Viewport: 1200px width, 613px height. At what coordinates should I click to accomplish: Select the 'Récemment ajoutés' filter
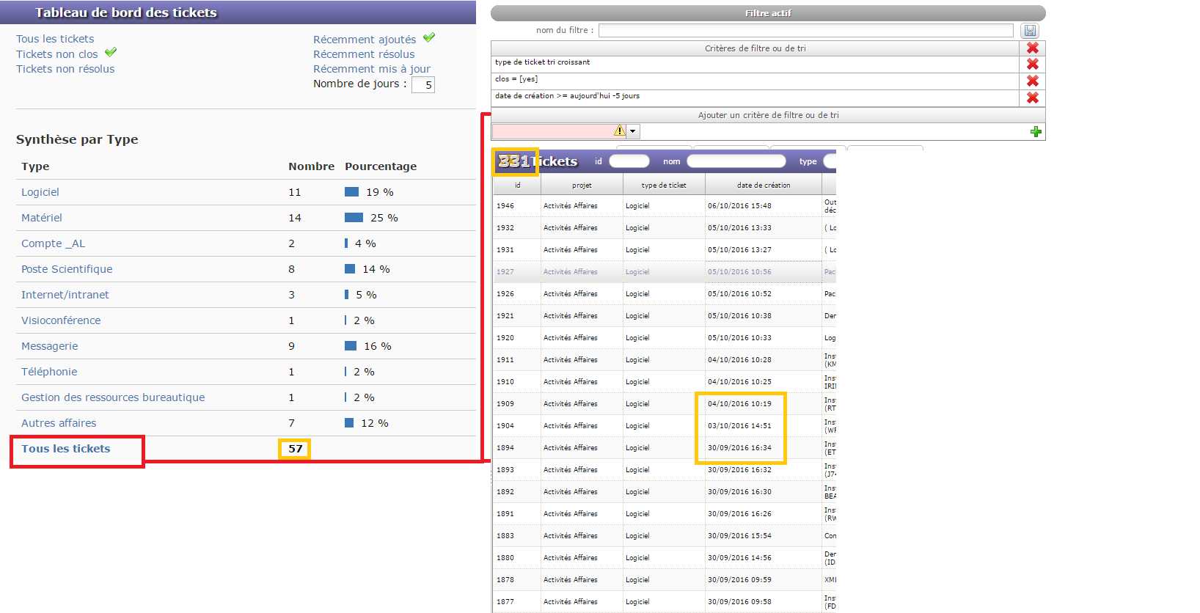click(365, 40)
